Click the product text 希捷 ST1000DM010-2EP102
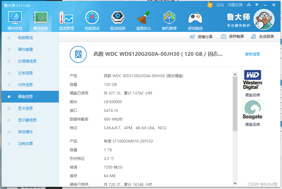 (128, 141)
